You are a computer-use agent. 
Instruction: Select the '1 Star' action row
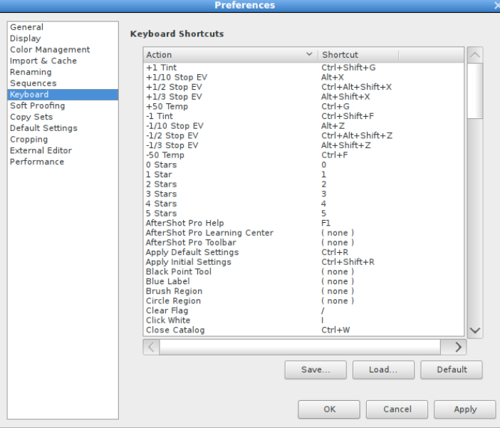tap(304, 174)
